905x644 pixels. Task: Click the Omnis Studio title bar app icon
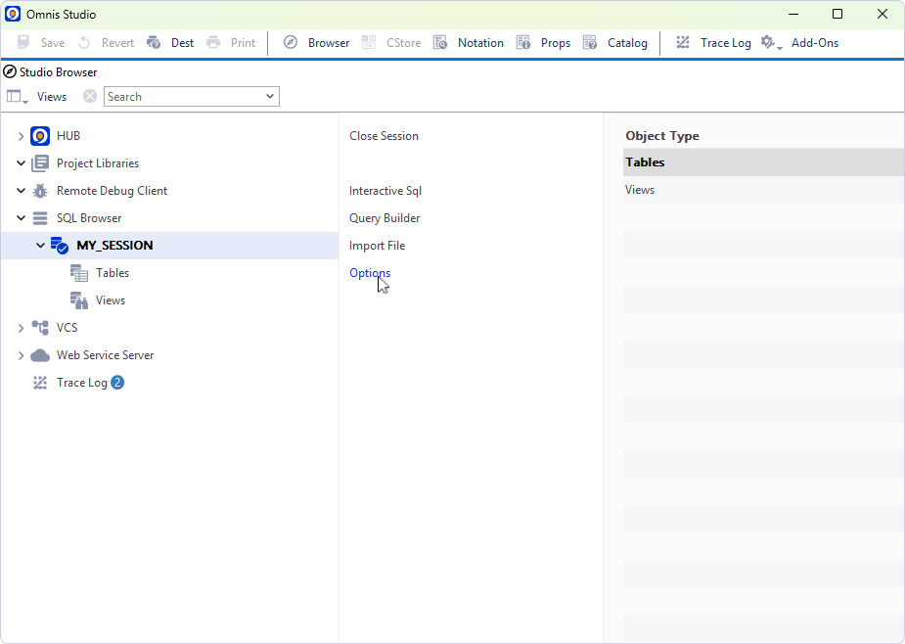click(13, 14)
